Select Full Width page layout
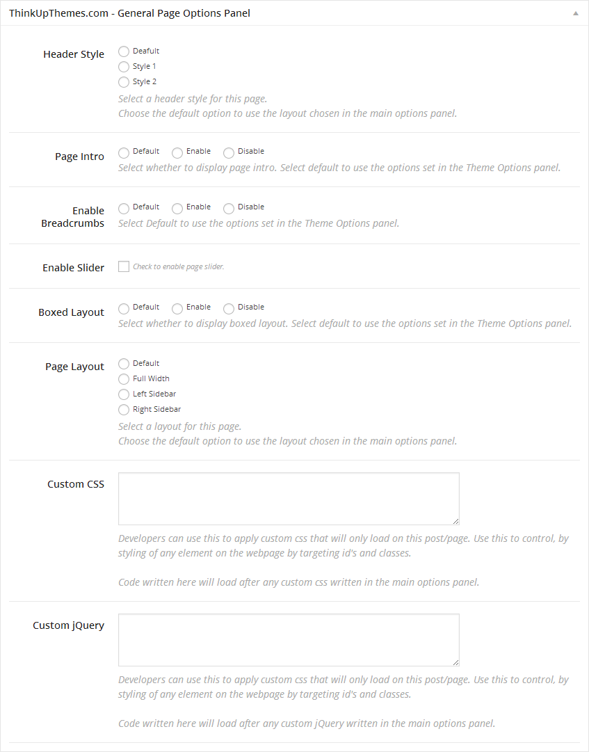 (x=124, y=379)
